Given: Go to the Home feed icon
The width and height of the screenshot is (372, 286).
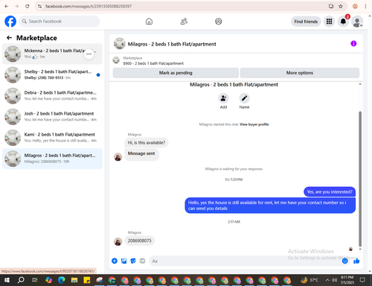Looking at the screenshot, I should [149, 22].
